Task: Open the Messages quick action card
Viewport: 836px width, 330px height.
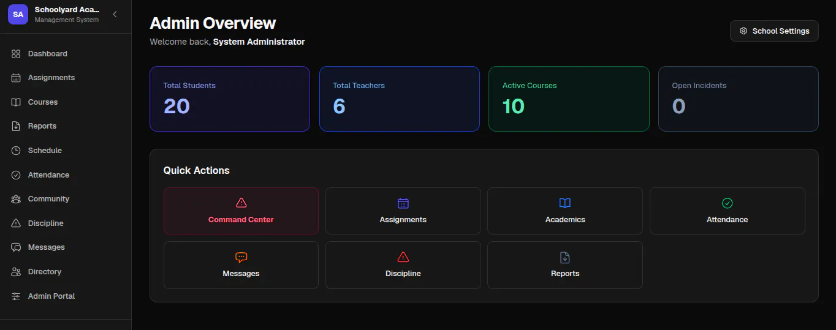Action: pyautogui.click(x=241, y=265)
